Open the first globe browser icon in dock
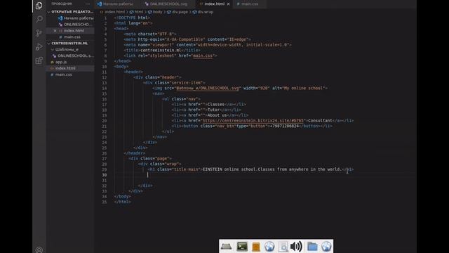Viewport: 449px width, 253px height. click(269, 247)
